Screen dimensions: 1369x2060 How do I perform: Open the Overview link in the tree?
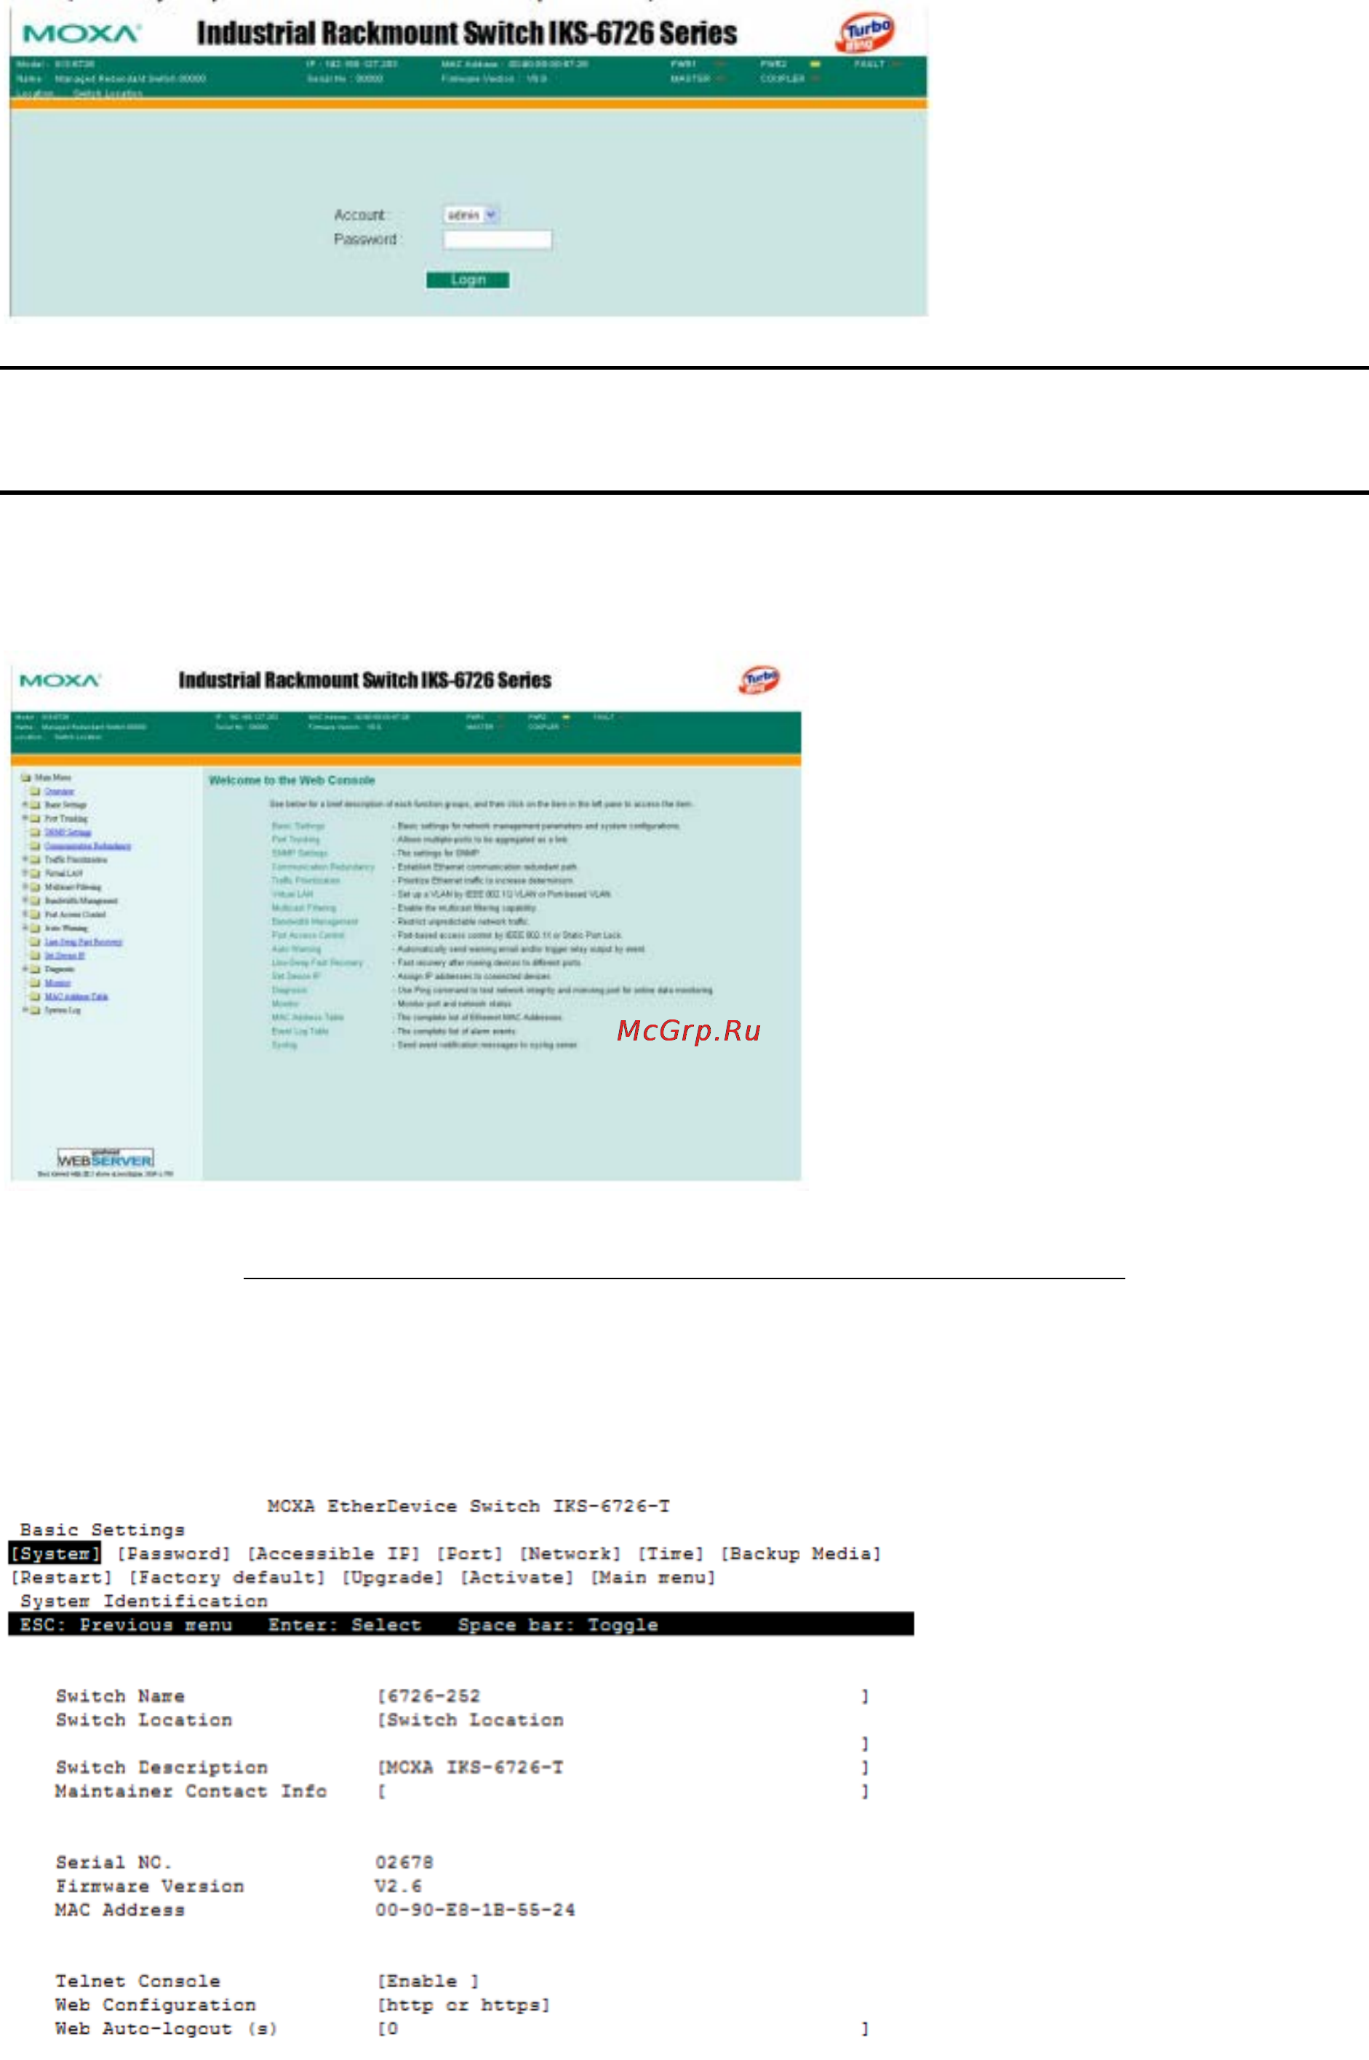point(60,791)
